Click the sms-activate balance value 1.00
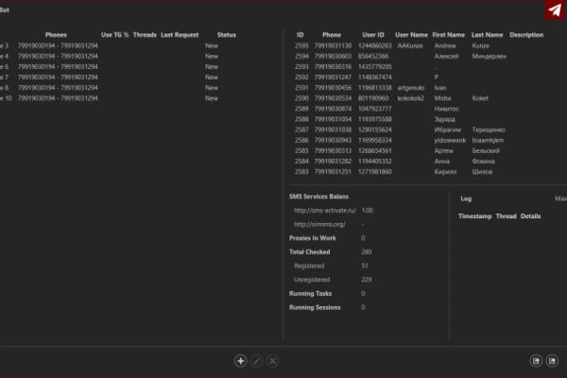Image resolution: width=567 pixels, height=378 pixels. [368, 210]
